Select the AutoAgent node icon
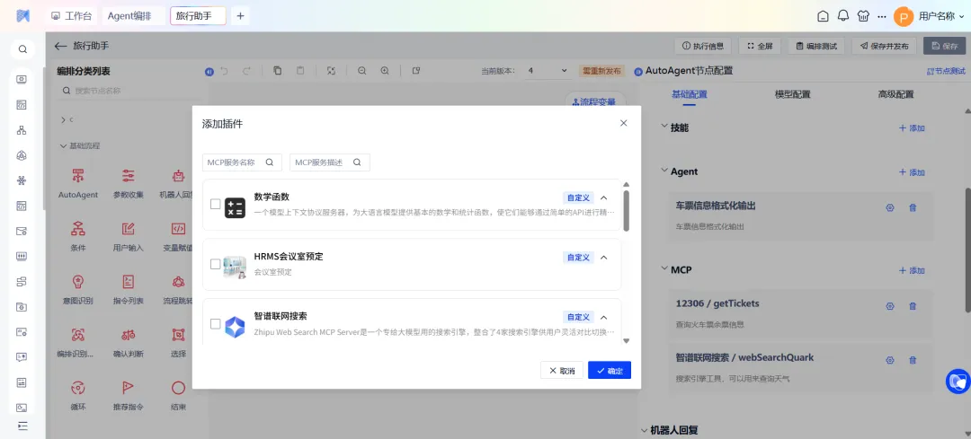Screen dimensions: 971x439 pos(78,176)
